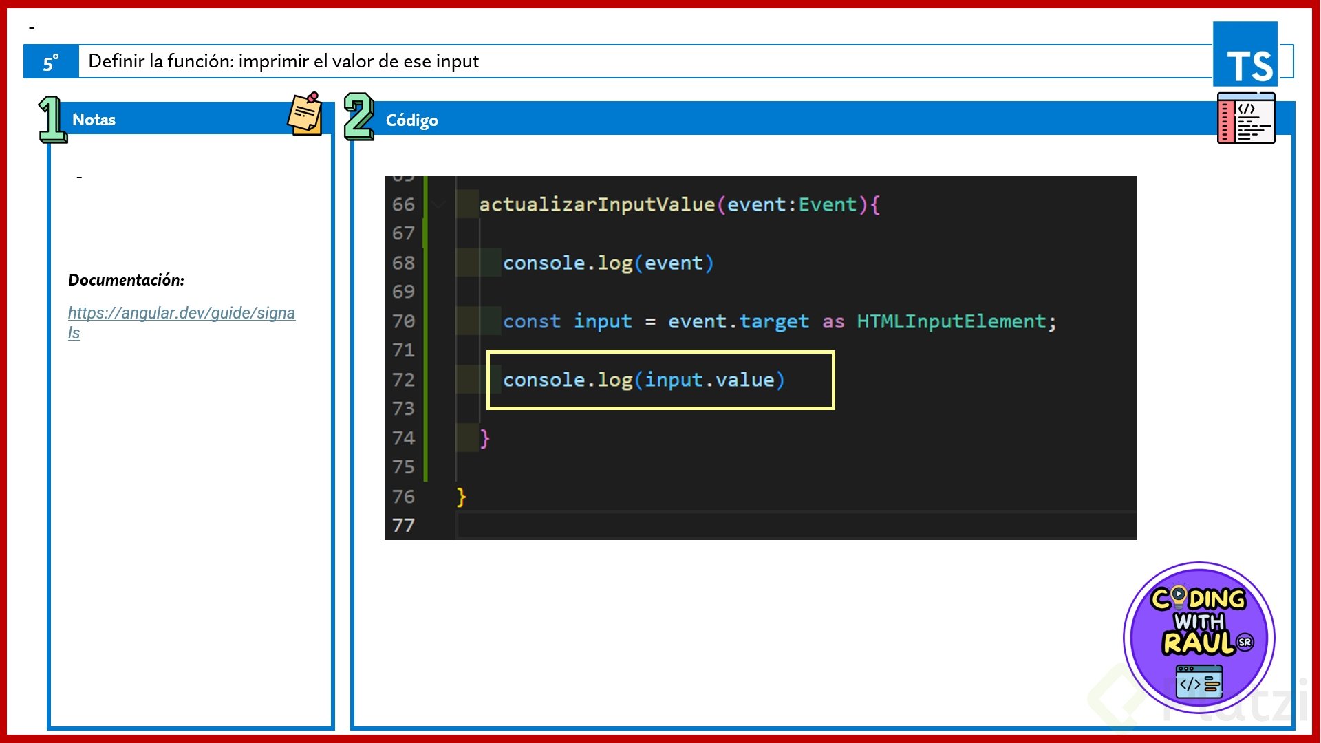
Task: Click the slide title about imprimir el valor
Action: 283,62
